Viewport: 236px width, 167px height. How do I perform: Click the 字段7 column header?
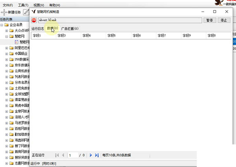coord(169,36)
